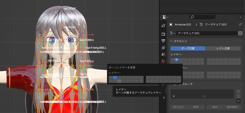Open the Tool properties tab
245x113 pixels.
(x=163, y=26)
